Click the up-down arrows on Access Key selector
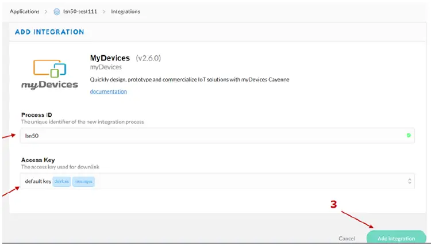431x249 pixels. [x=410, y=181]
